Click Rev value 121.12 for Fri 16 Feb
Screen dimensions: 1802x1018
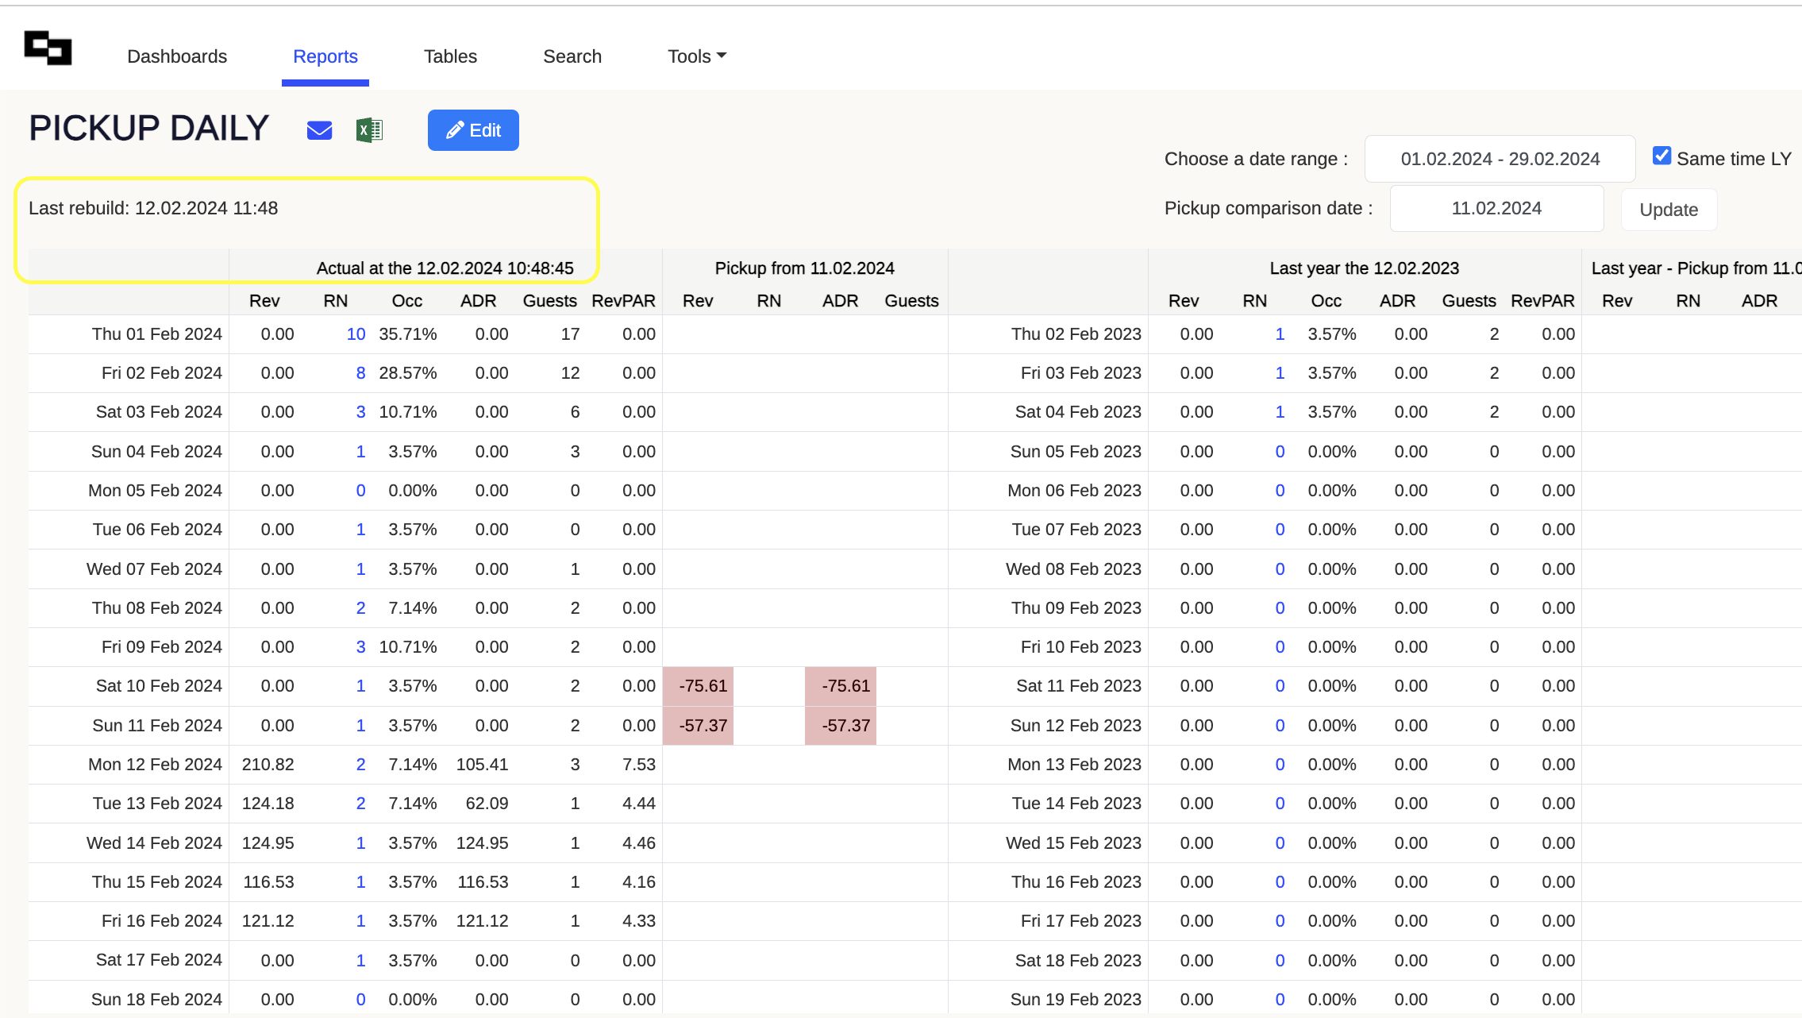click(268, 921)
